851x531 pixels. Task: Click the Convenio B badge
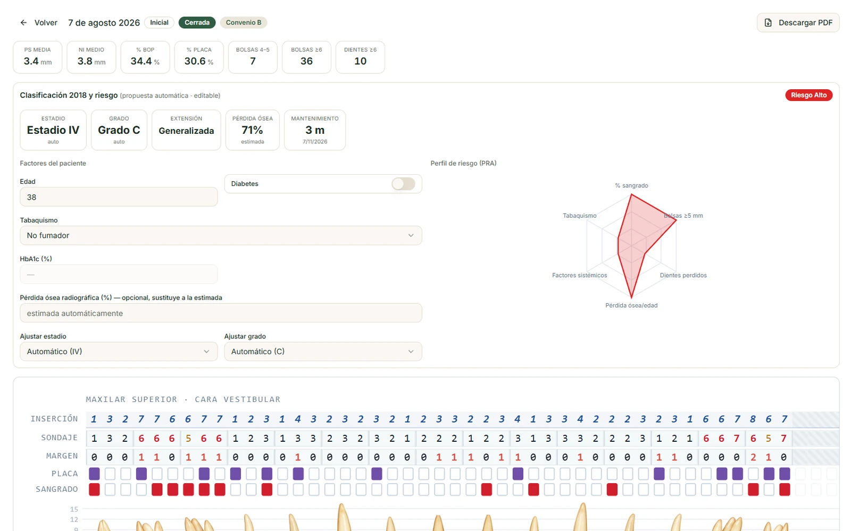coord(244,22)
